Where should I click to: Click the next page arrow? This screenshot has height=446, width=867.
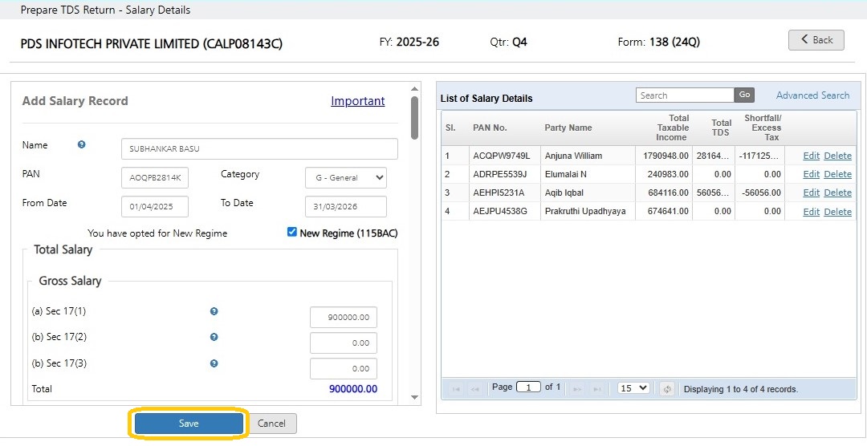click(x=576, y=389)
